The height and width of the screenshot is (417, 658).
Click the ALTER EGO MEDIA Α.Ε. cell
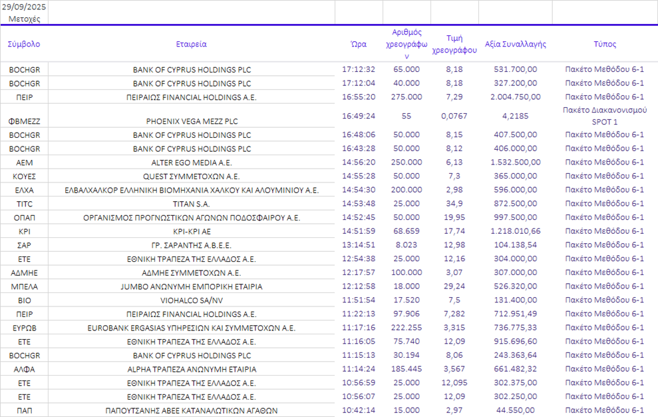click(192, 163)
